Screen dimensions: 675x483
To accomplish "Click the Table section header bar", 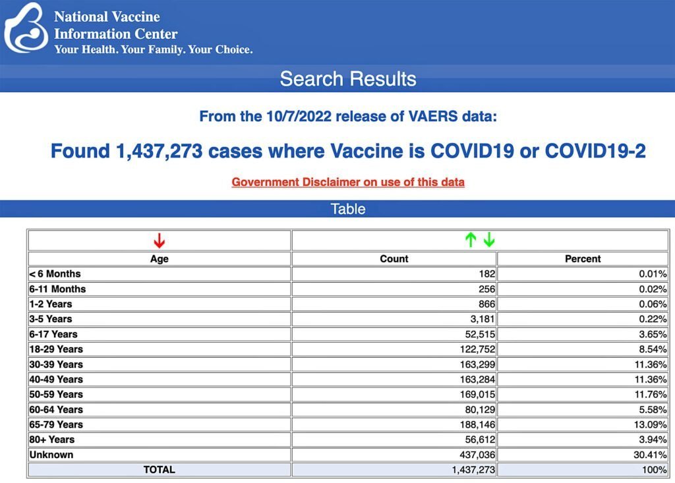I will [348, 209].
